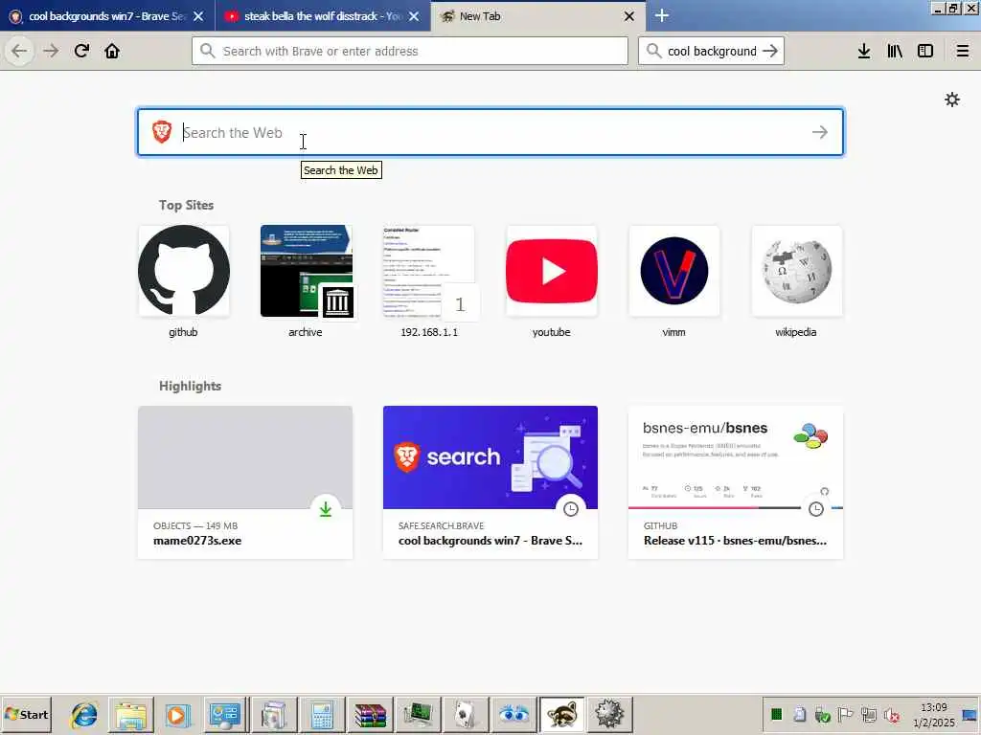The image size is (981, 735).
Task: Click the Action Center flag tray icon
Action: click(845, 714)
